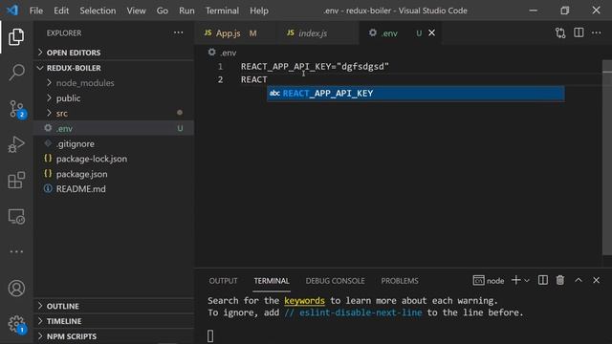Open Source Control view with badge

pyautogui.click(x=17, y=109)
